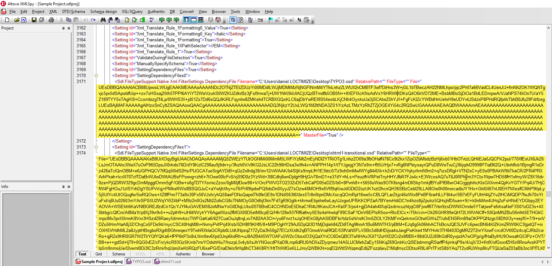Toggle Word Wrap in the text view
This screenshot has width=552, height=266.
click(233, 20)
